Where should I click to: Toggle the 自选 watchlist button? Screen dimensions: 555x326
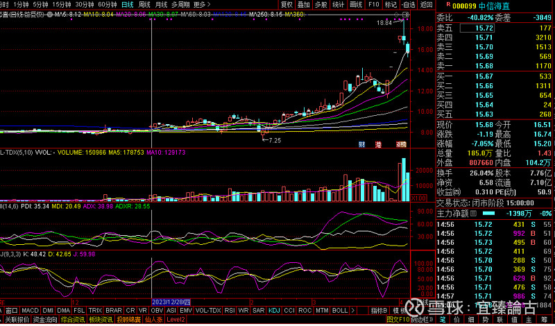point(409,5)
